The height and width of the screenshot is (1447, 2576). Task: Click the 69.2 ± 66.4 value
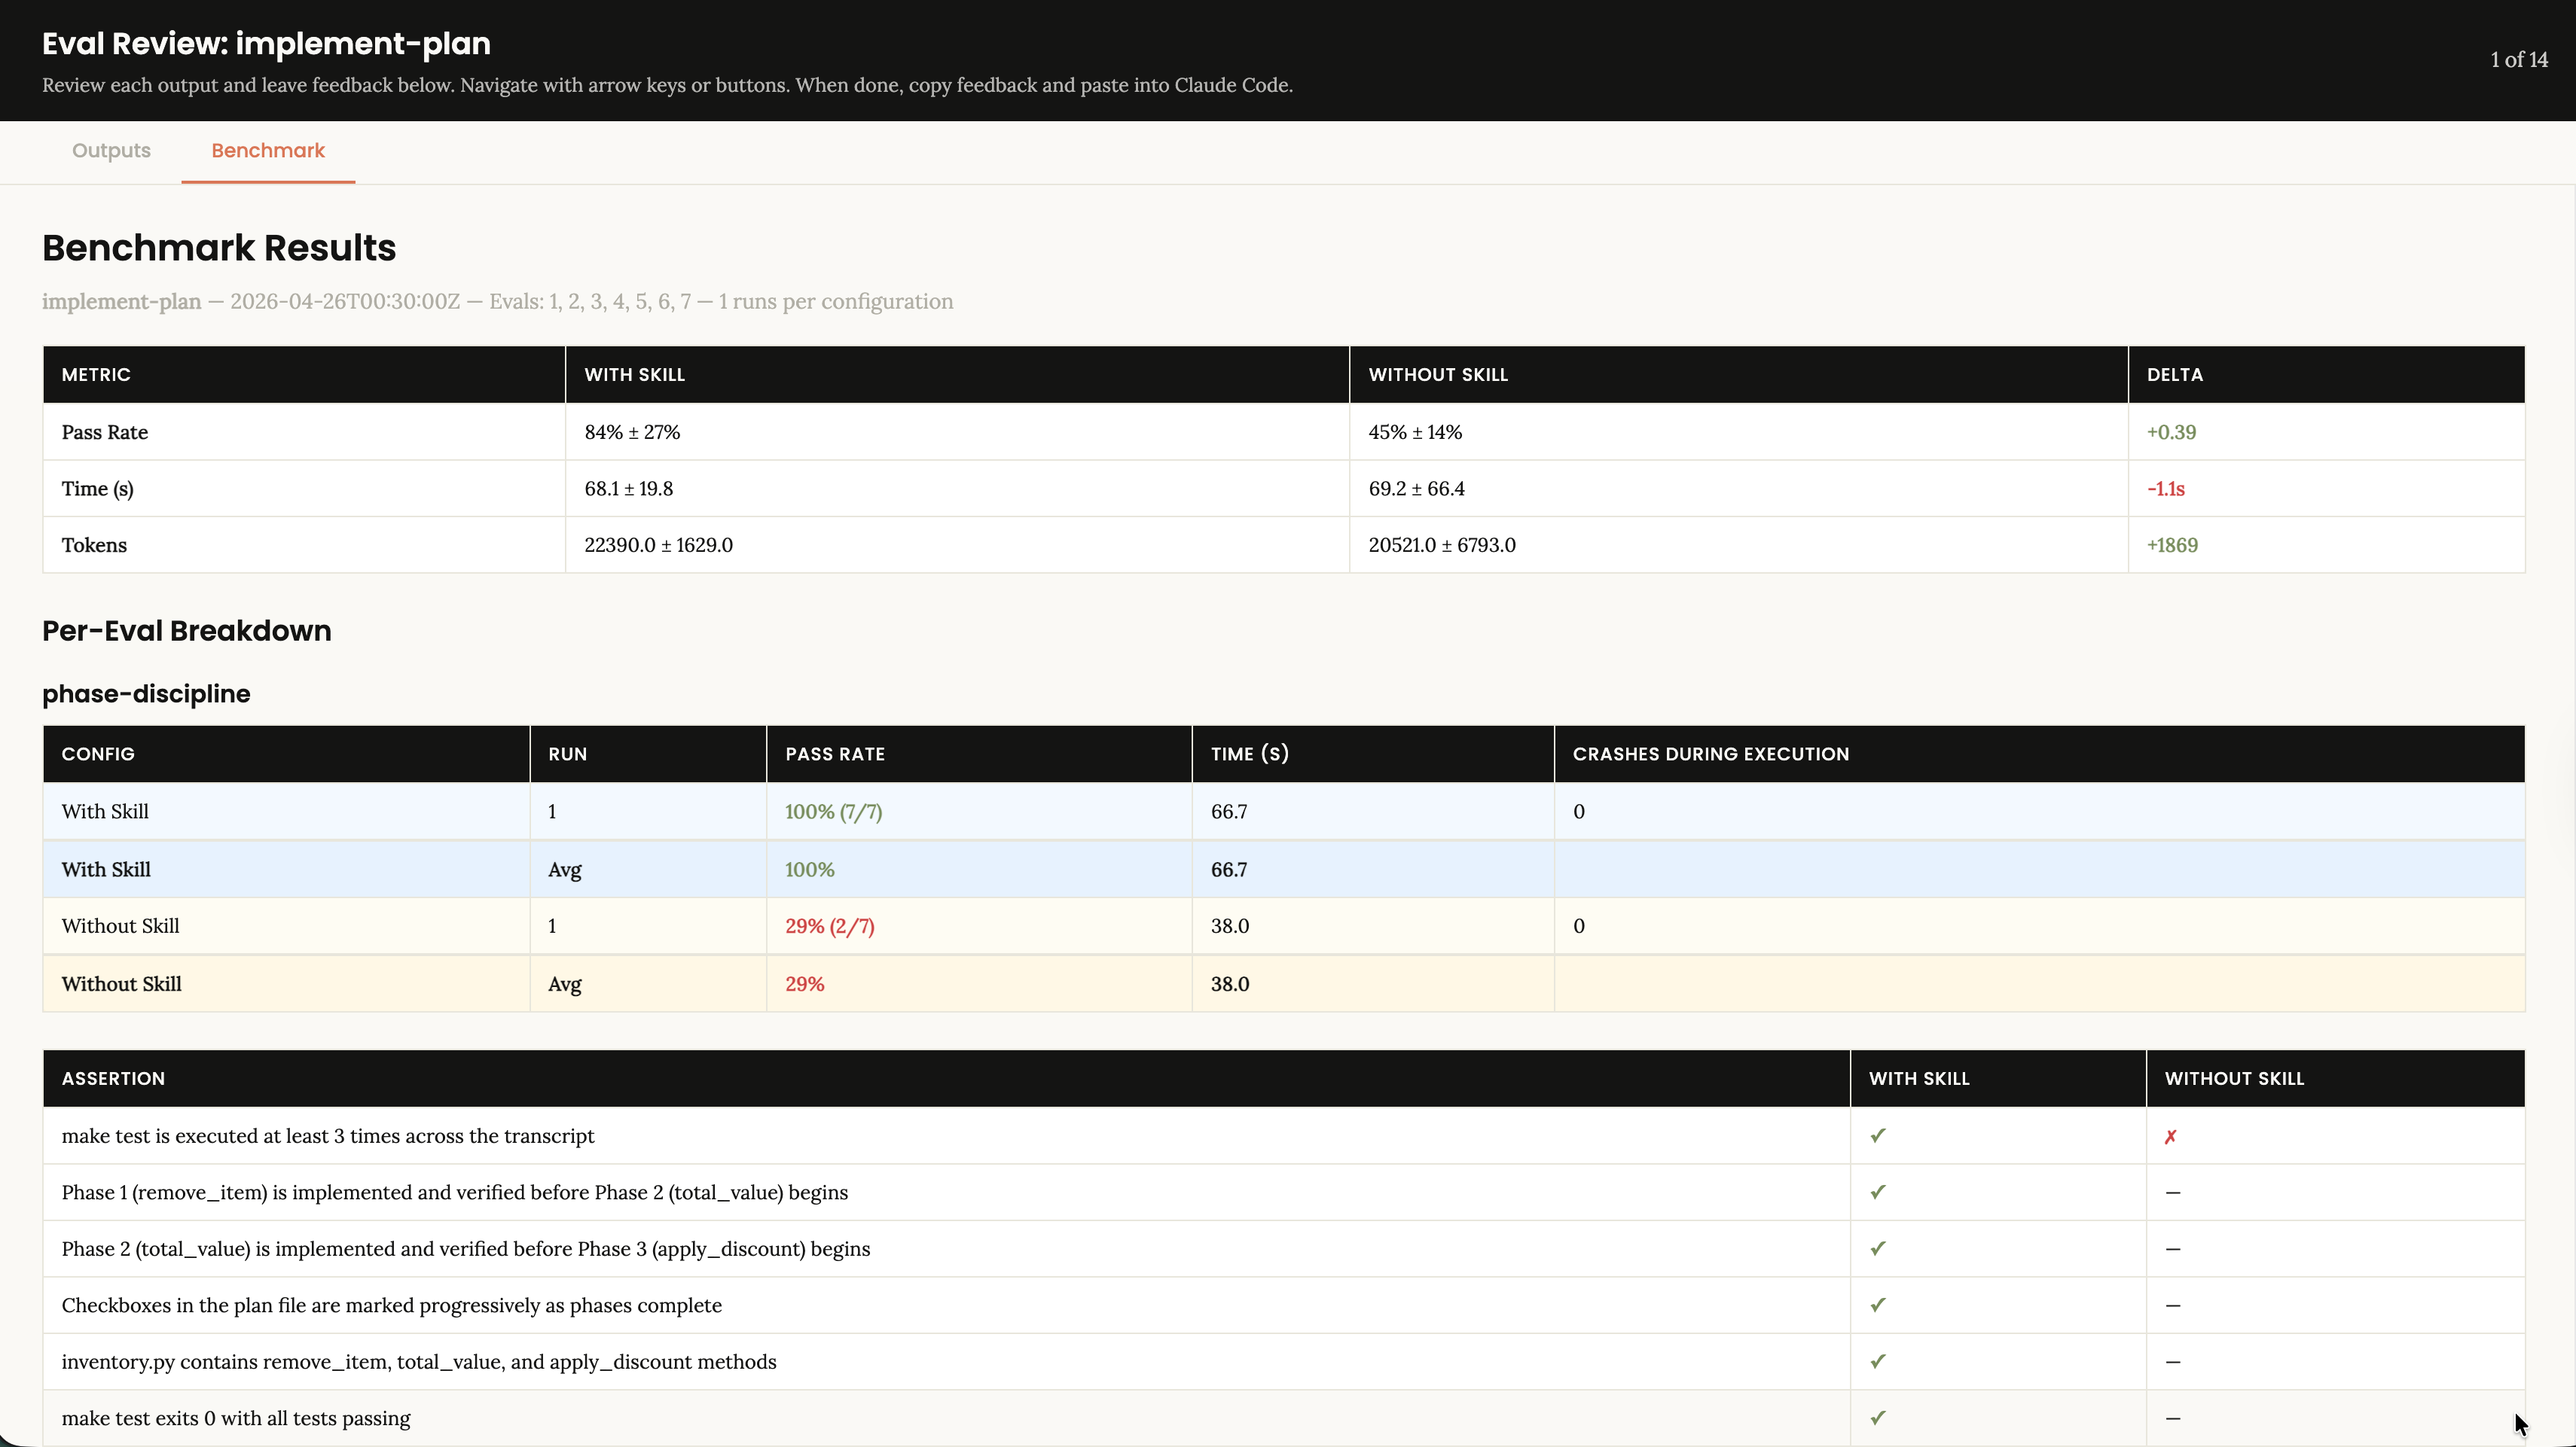[1417, 489]
